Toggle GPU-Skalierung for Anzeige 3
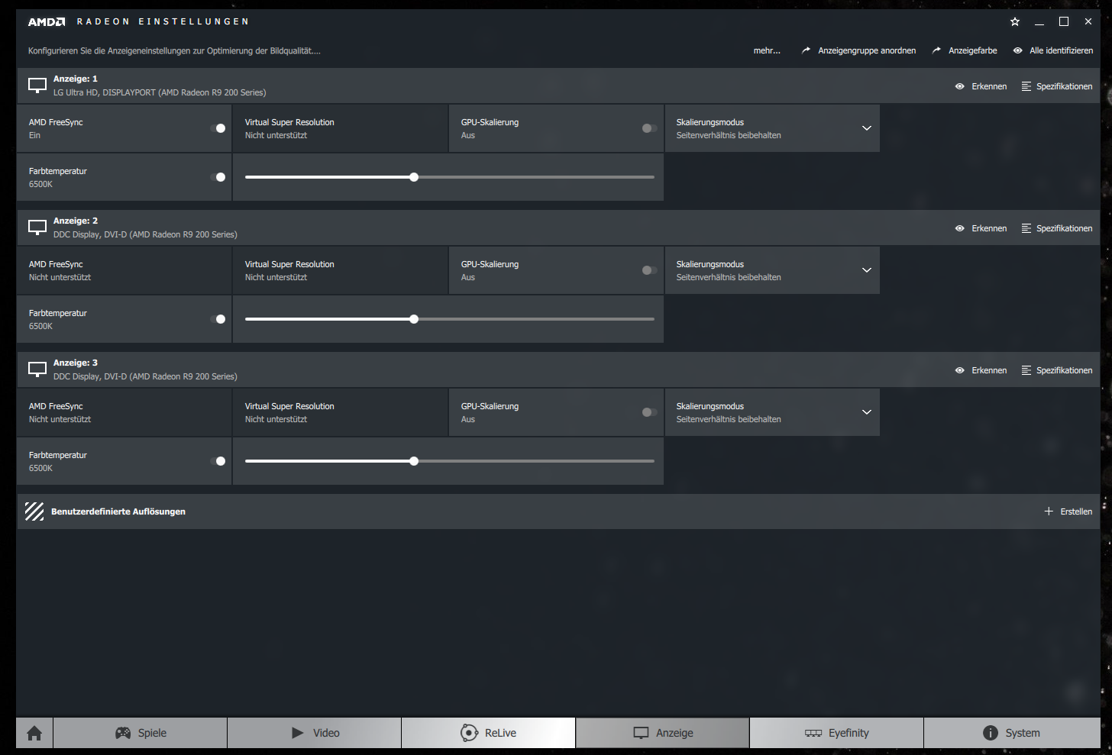Viewport: 1112px width, 755px height. tap(649, 412)
